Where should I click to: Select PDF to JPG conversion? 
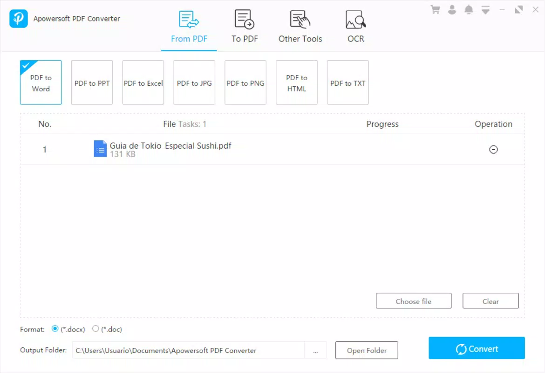pos(194,83)
